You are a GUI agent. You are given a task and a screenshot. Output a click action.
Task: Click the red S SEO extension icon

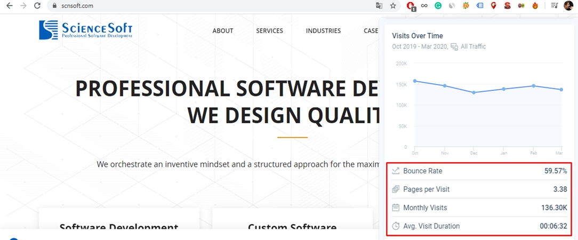point(507,5)
